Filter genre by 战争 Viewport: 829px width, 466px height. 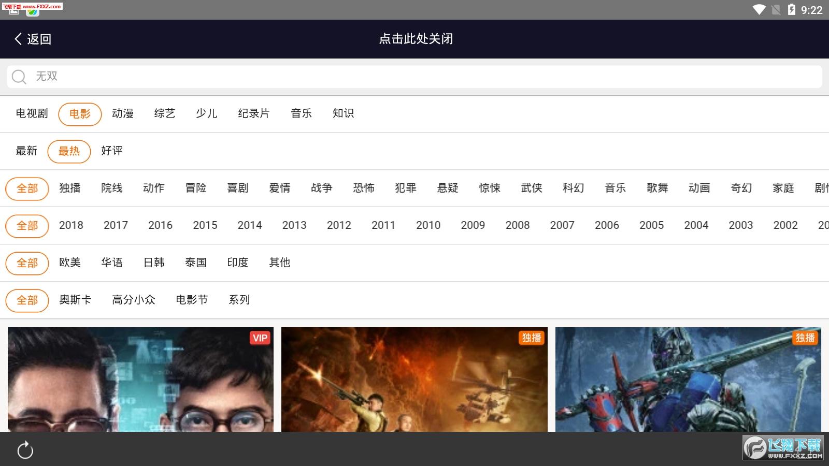pyautogui.click(x=322, y=188)
